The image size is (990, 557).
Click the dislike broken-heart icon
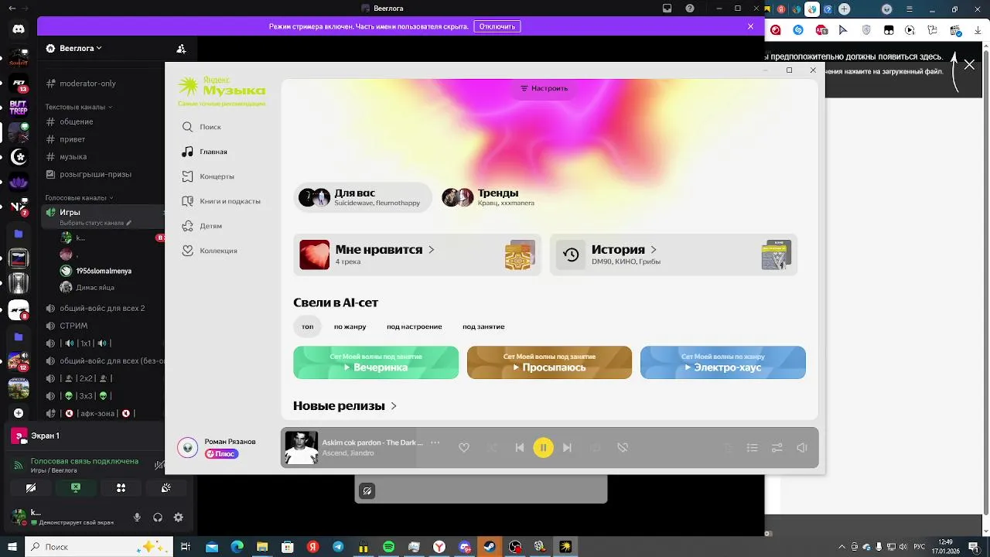tap(622, 447)
